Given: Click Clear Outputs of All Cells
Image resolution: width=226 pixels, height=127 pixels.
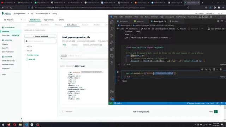Looking at the screenshot, I should [x=163, y=29].
